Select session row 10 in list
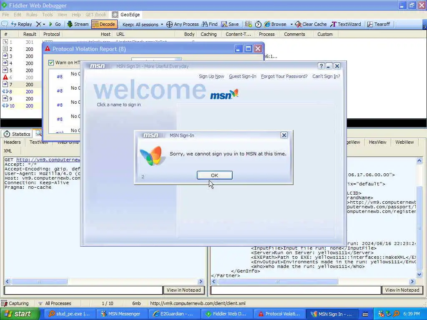 20,106
